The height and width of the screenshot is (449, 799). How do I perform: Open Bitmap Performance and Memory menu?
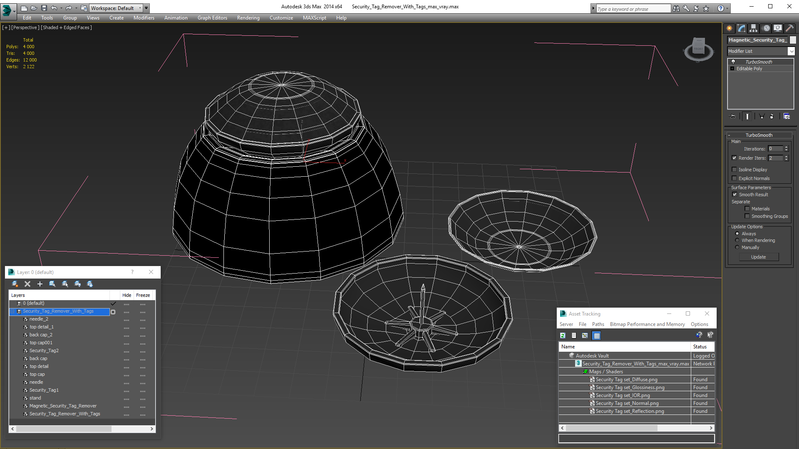[x=647, y=324]
